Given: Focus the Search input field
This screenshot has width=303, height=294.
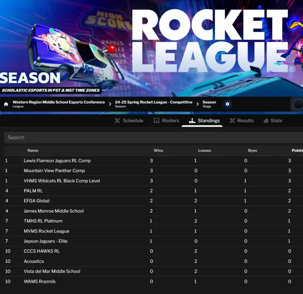Looking at the screenshot, I should coord(154,137).
